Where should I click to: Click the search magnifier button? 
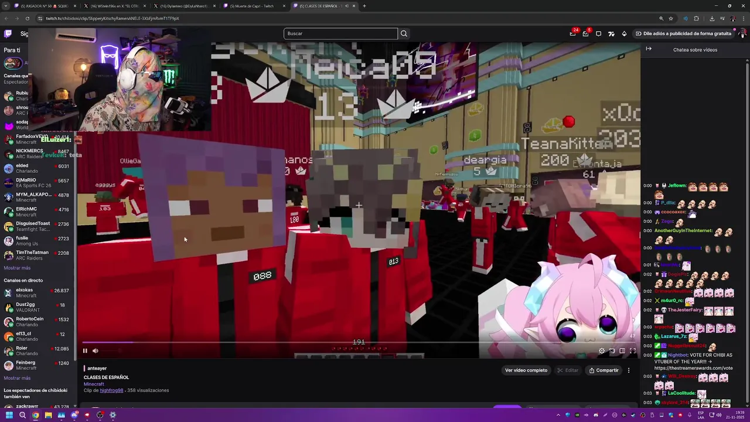(404, 33)
